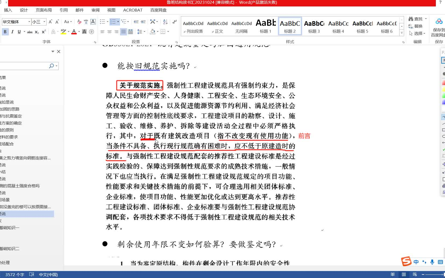Apply paragraph shading paint bucket
This screenshot has width=445, height=278.
click(x=153, y=32)
